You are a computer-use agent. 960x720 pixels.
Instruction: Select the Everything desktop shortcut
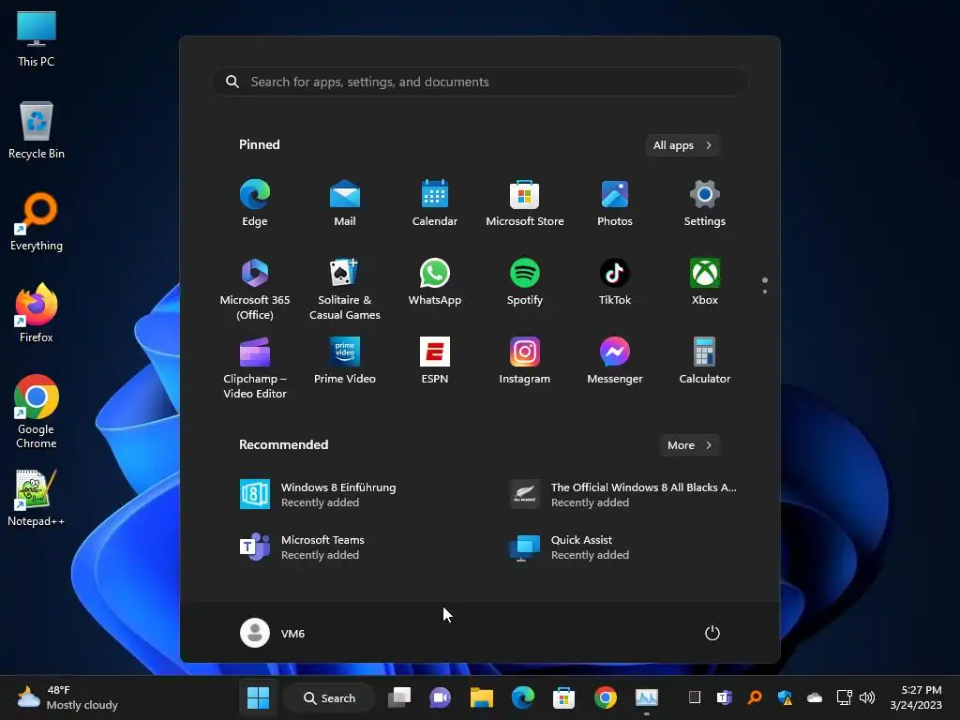[37, 222]
